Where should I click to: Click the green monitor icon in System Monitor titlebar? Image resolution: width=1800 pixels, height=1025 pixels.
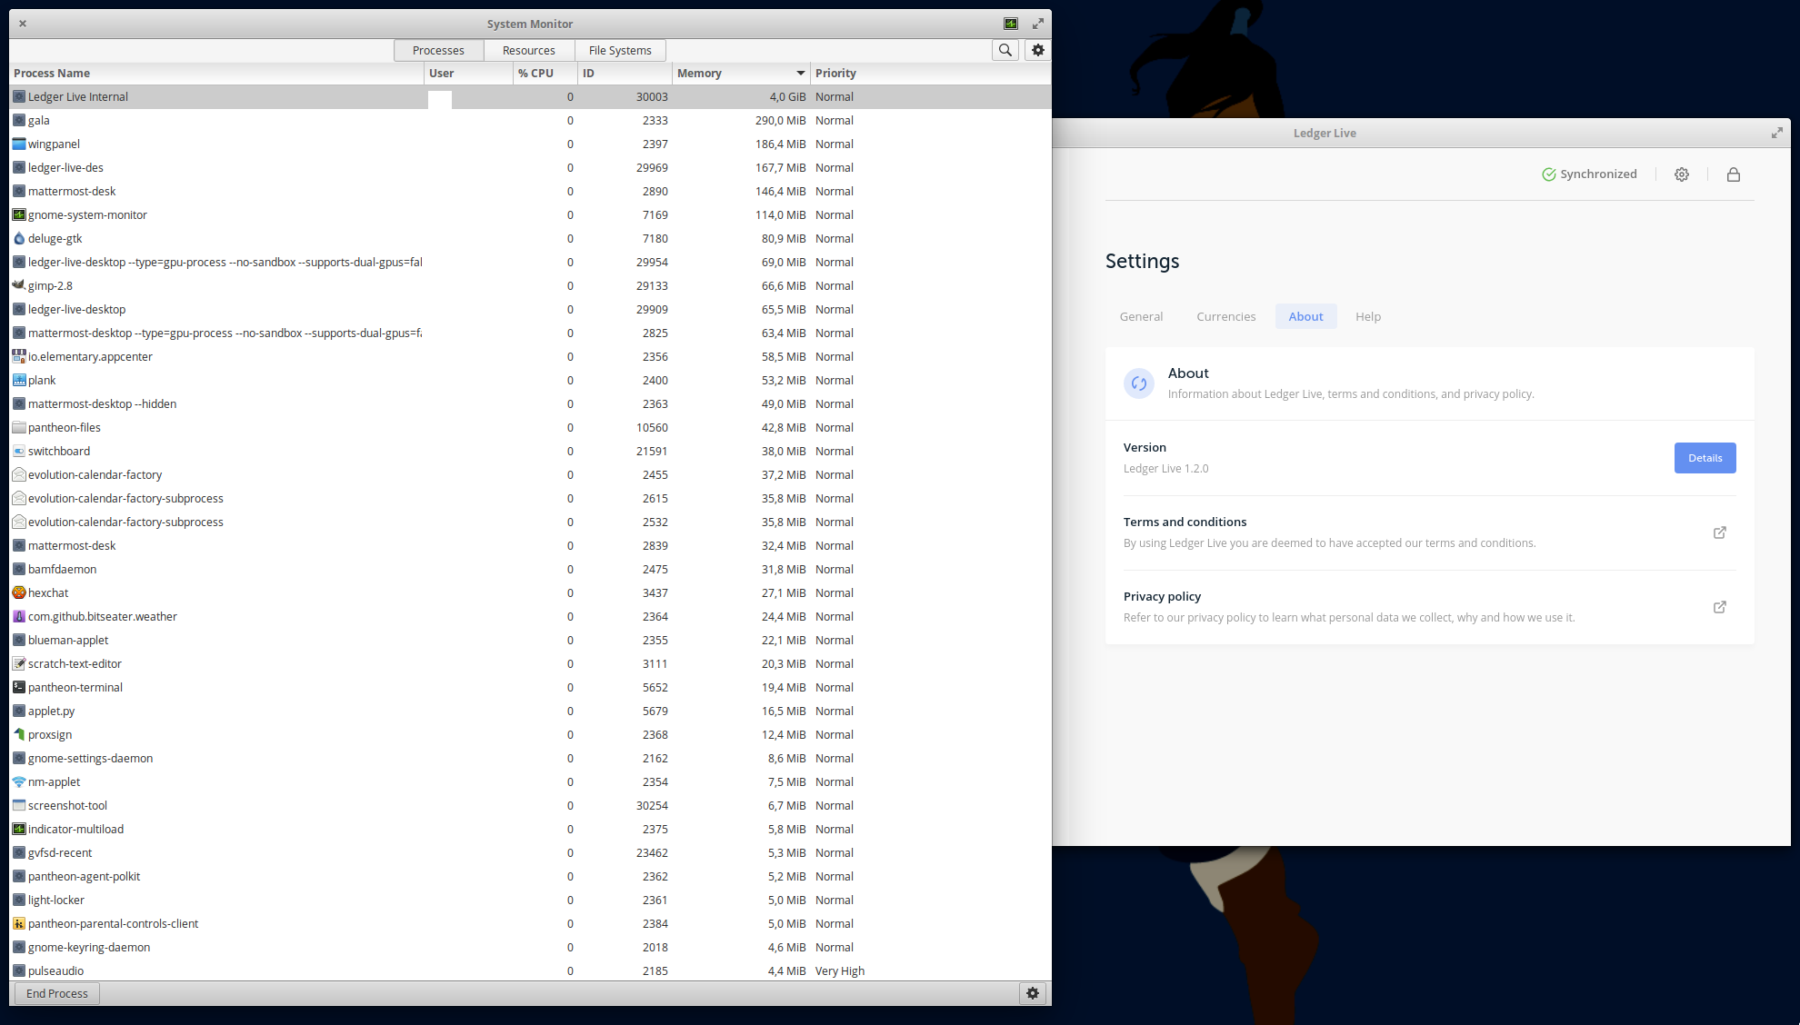pos(1010,24)
